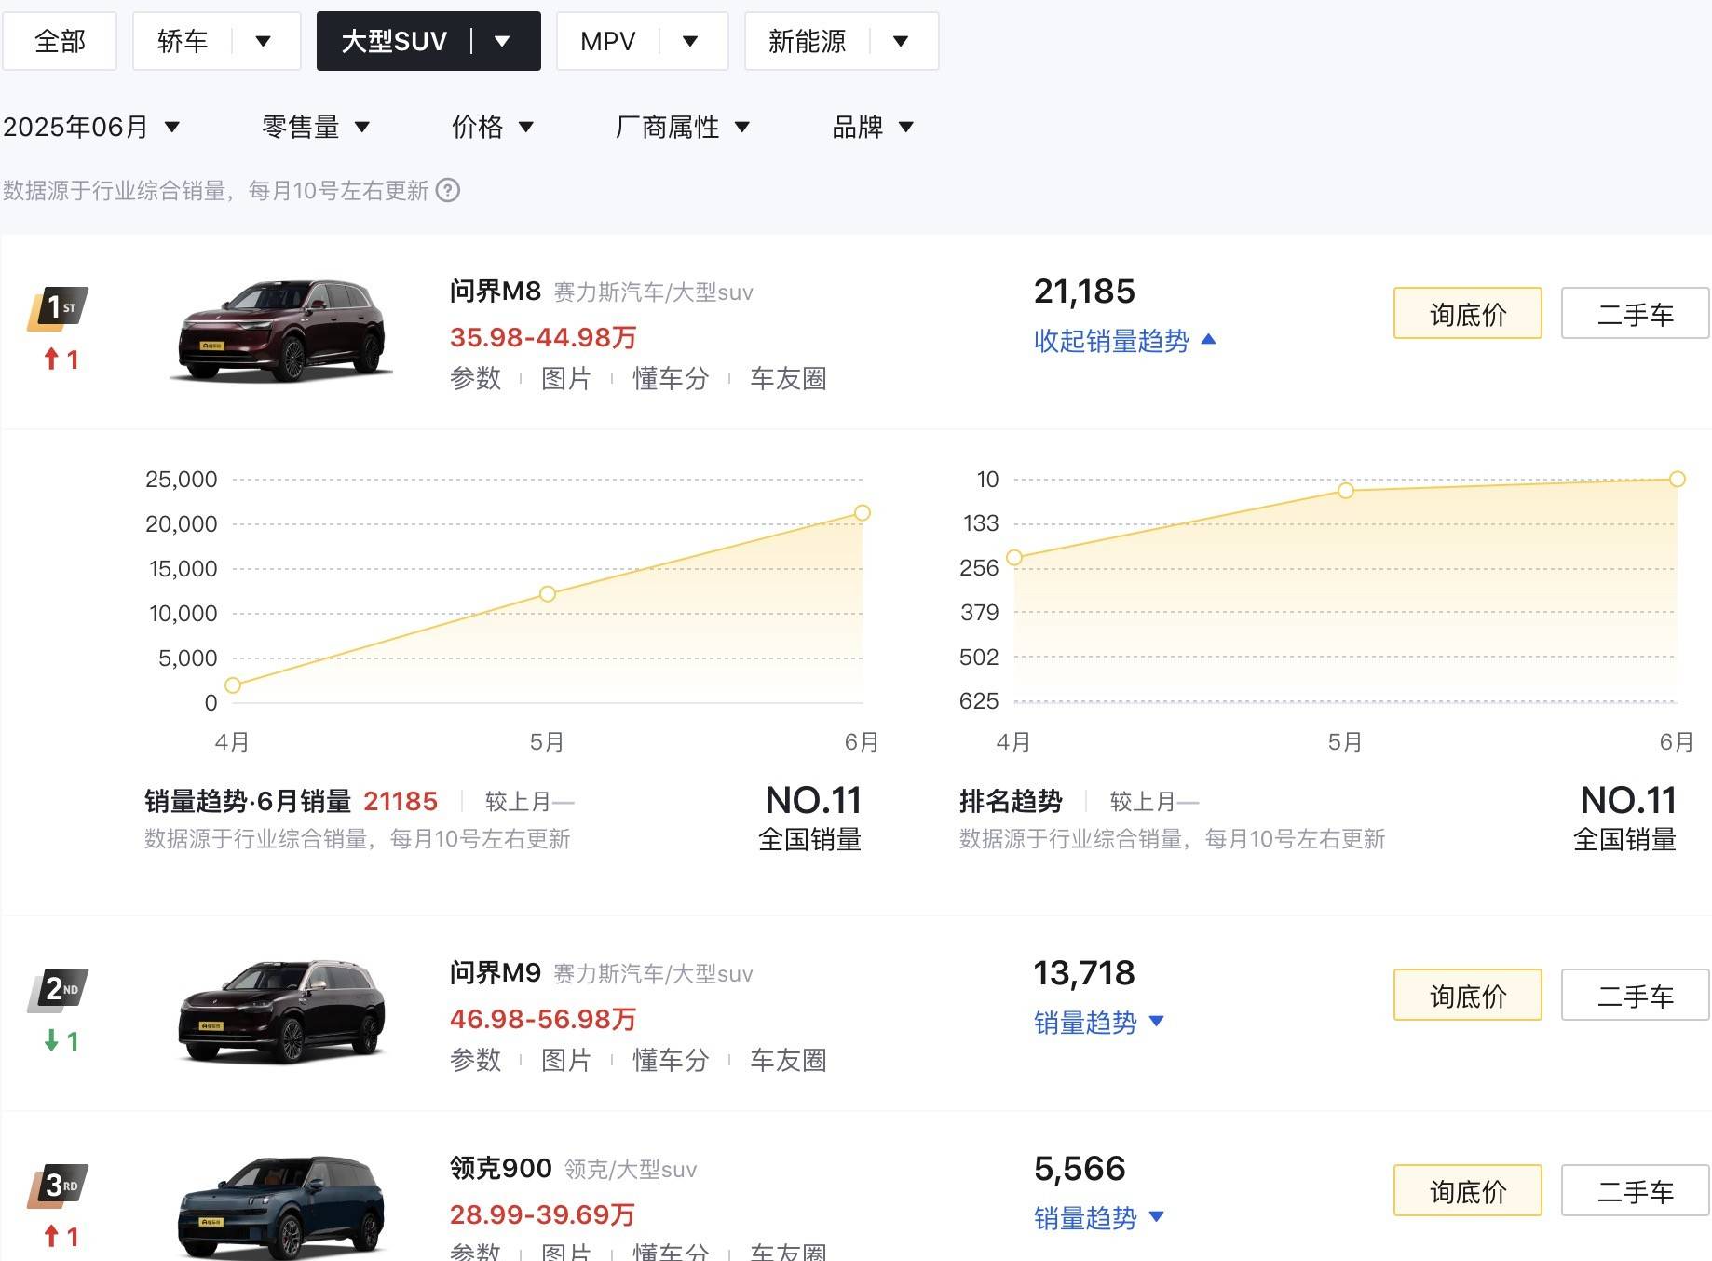Click the 1st place rank badge
1712x1261 pixels.
[x=58, y=309]
